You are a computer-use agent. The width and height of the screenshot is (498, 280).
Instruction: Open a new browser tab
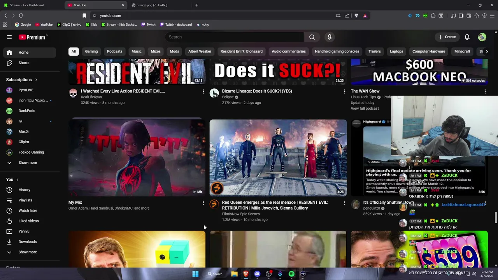[x=196, y=5]
